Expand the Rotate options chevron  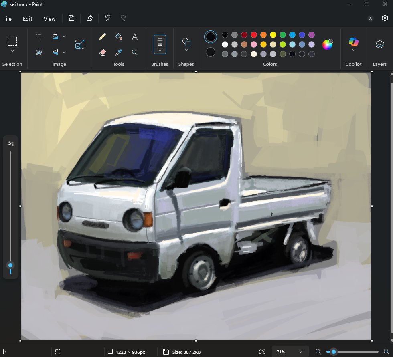[64, 36]
